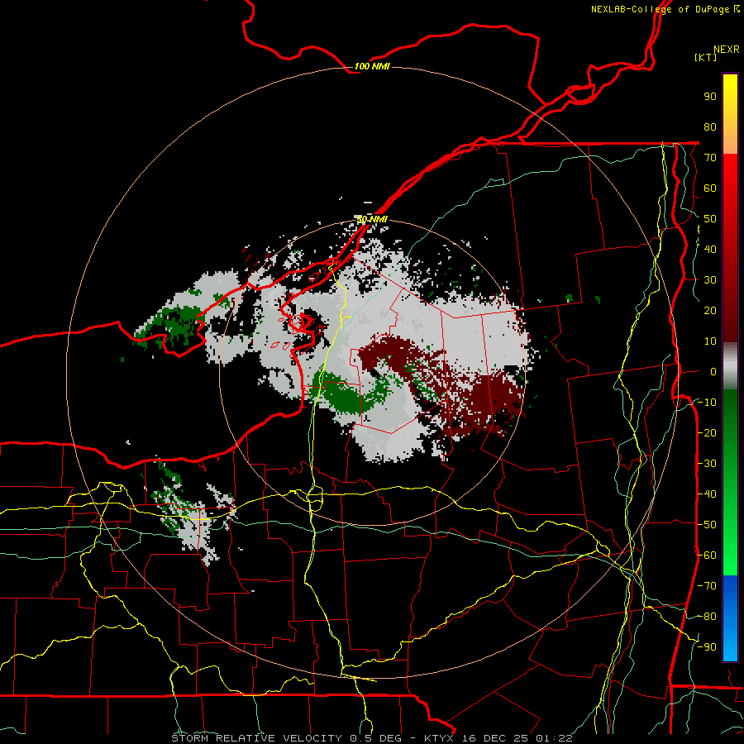This screenshot has height=744, width=744.
Task: Click the -90 knots scale label
Action: pyautogui.click(x=707, y=647)
